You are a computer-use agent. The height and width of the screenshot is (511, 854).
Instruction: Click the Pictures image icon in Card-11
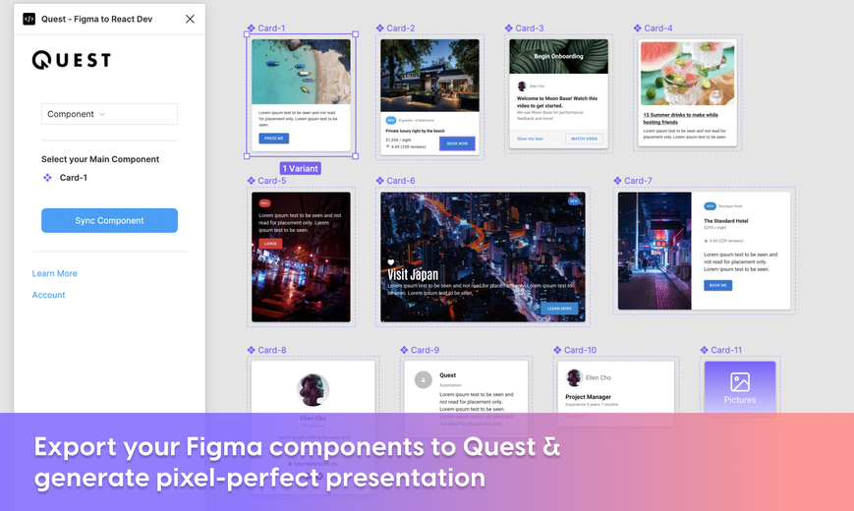(740, 382)
